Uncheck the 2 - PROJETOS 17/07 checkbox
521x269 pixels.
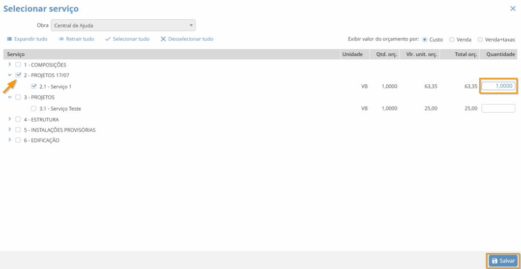tap(18, 75)
